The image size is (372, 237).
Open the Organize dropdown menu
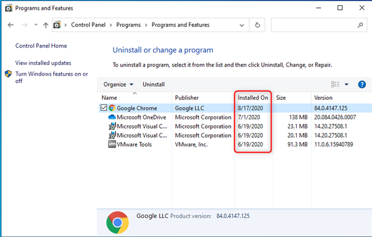[118, 84]
